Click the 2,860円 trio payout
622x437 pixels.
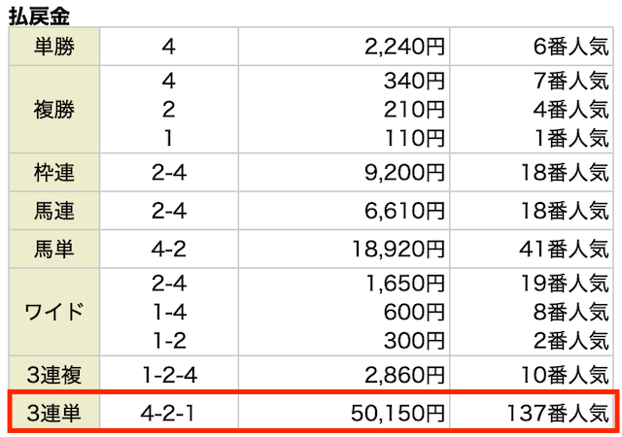pos(404,375)
